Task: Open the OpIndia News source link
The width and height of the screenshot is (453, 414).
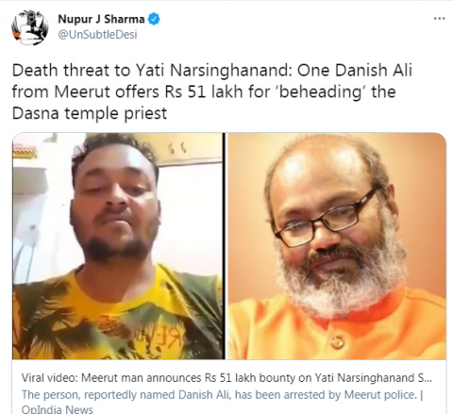Action: click(58, 409)
